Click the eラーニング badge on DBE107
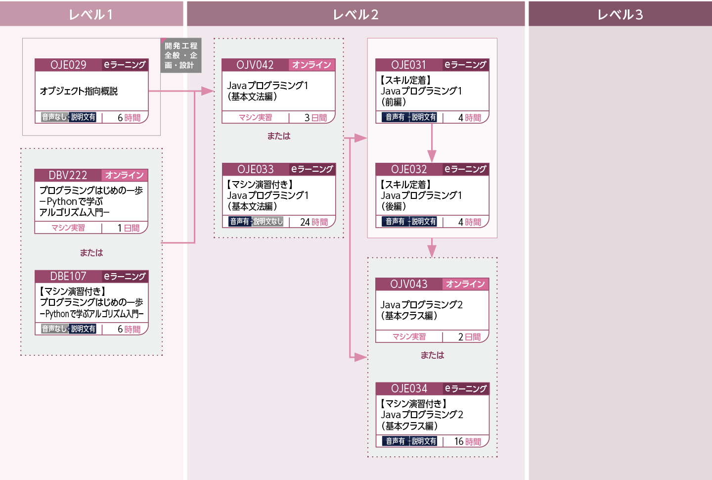 (125, 276)
